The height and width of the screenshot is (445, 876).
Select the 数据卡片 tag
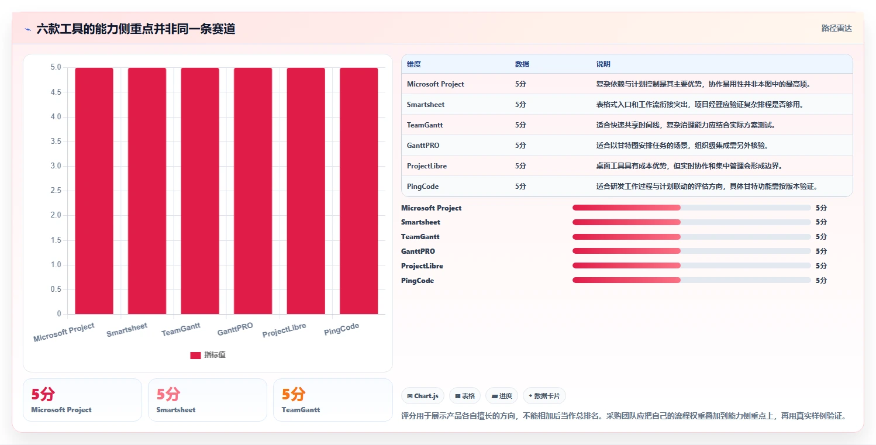click(544, 396)
